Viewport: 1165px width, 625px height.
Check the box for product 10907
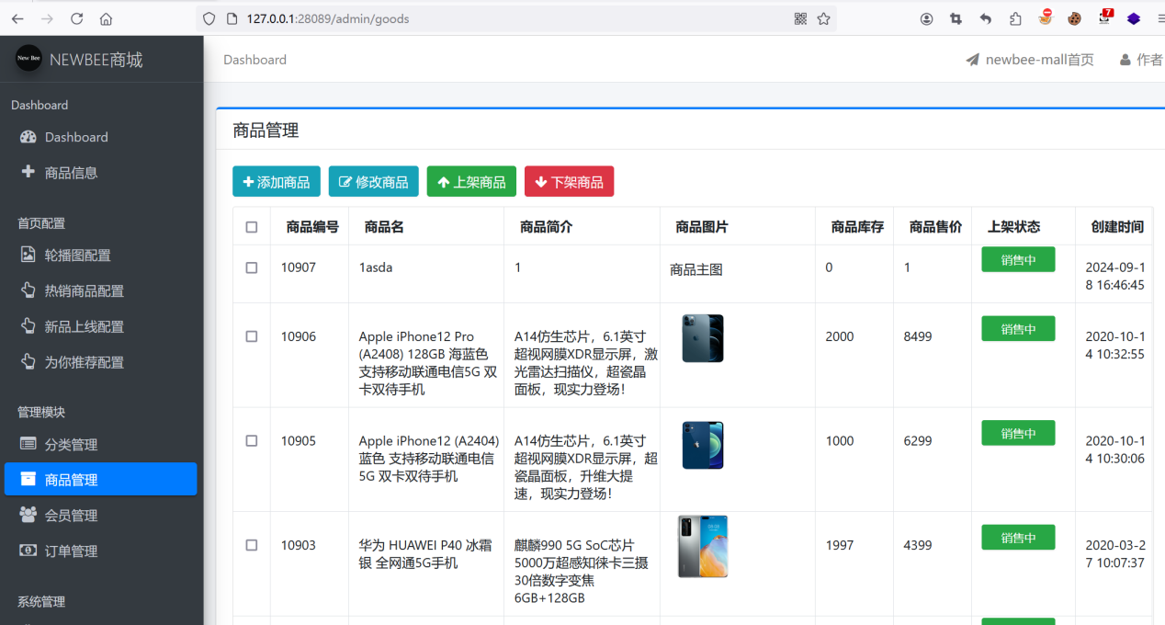pyautogui.click(x=252, y=267)
